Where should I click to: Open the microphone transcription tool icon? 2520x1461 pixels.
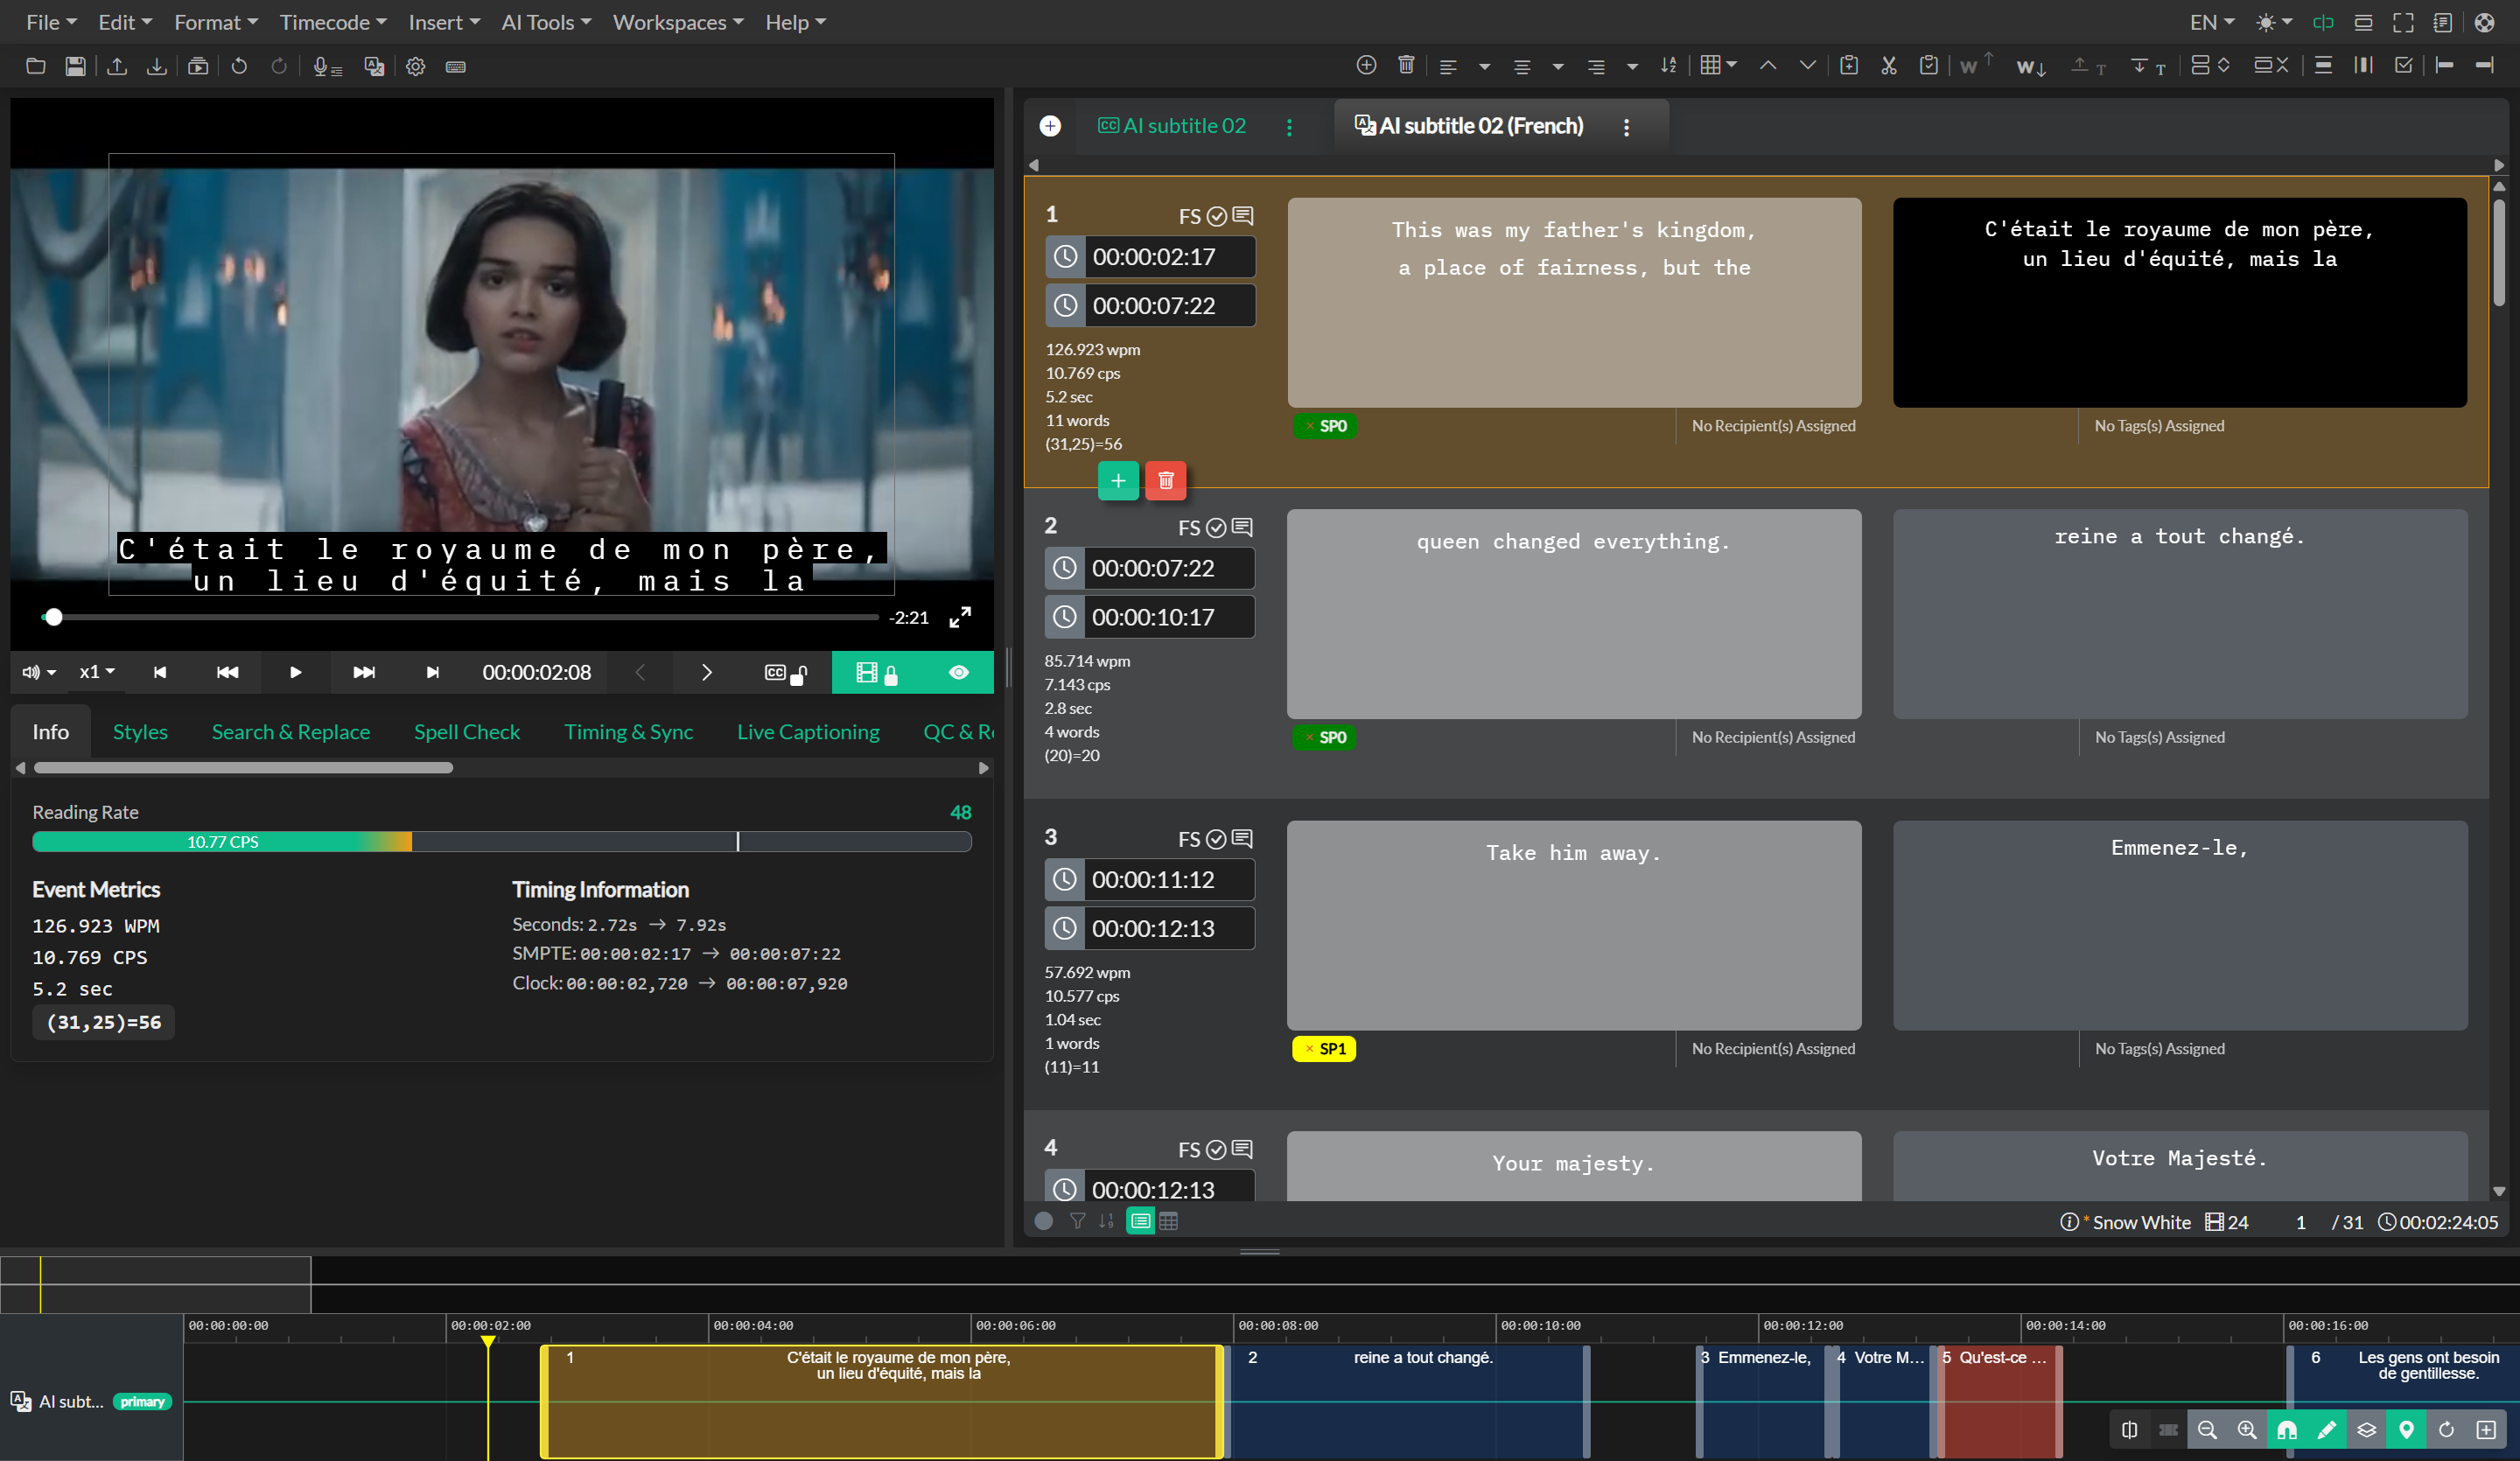point(327,66)
